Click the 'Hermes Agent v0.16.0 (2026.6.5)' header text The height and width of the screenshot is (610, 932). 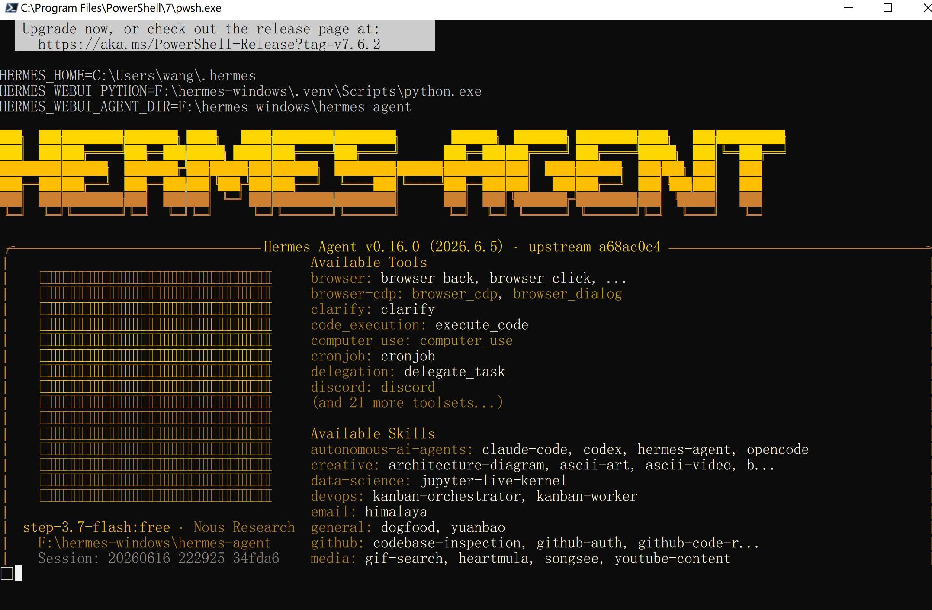383,247
